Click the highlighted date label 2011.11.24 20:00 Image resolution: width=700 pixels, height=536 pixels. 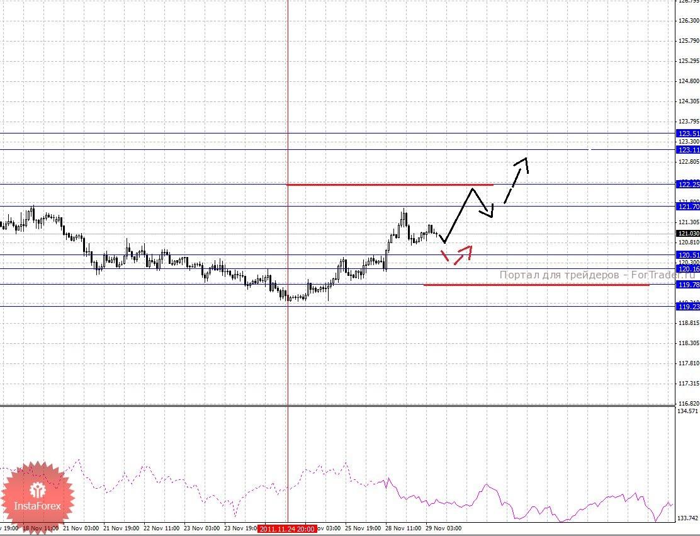click(x=287, y=529)
